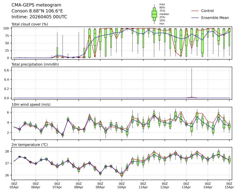Image resolution: width=237 pixels, height=192 pixels.
Task: Click the "median" label in box-plot legend
Action: pyautogui.click(x=164, y=14)
